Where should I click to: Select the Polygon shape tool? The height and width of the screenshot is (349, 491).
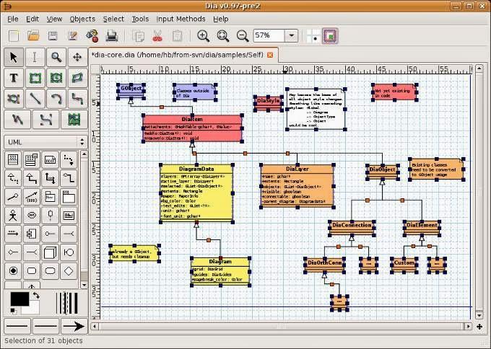click(x=77, y=78)
